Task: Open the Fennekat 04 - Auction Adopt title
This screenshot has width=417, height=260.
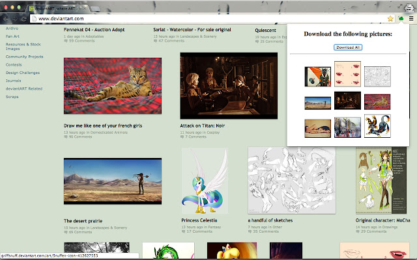Action: 94,30
